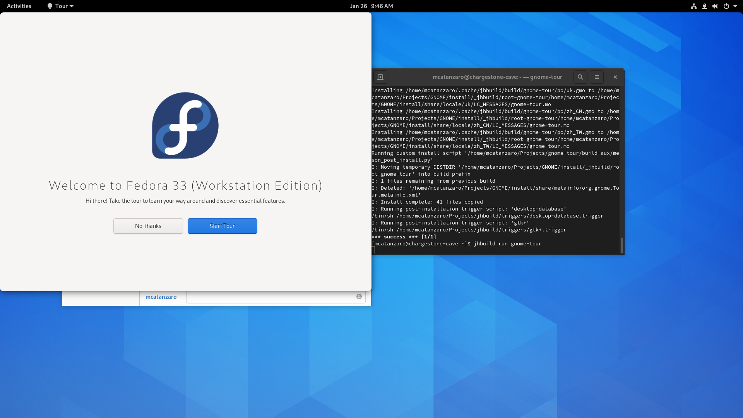
Task: Open the Activities overview
Action: (x=19, y=6)
